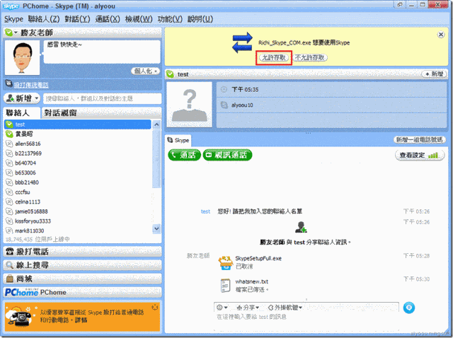Select the contact 黃晟昭
453x338 pixels.
click(x=77, y=134)
